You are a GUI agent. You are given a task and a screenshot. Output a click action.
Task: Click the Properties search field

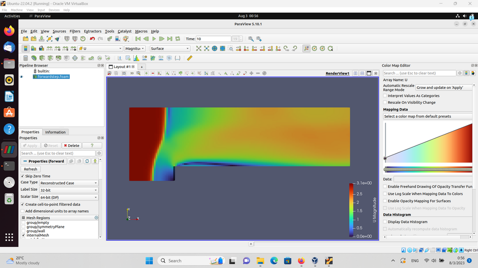coord(58,153)
